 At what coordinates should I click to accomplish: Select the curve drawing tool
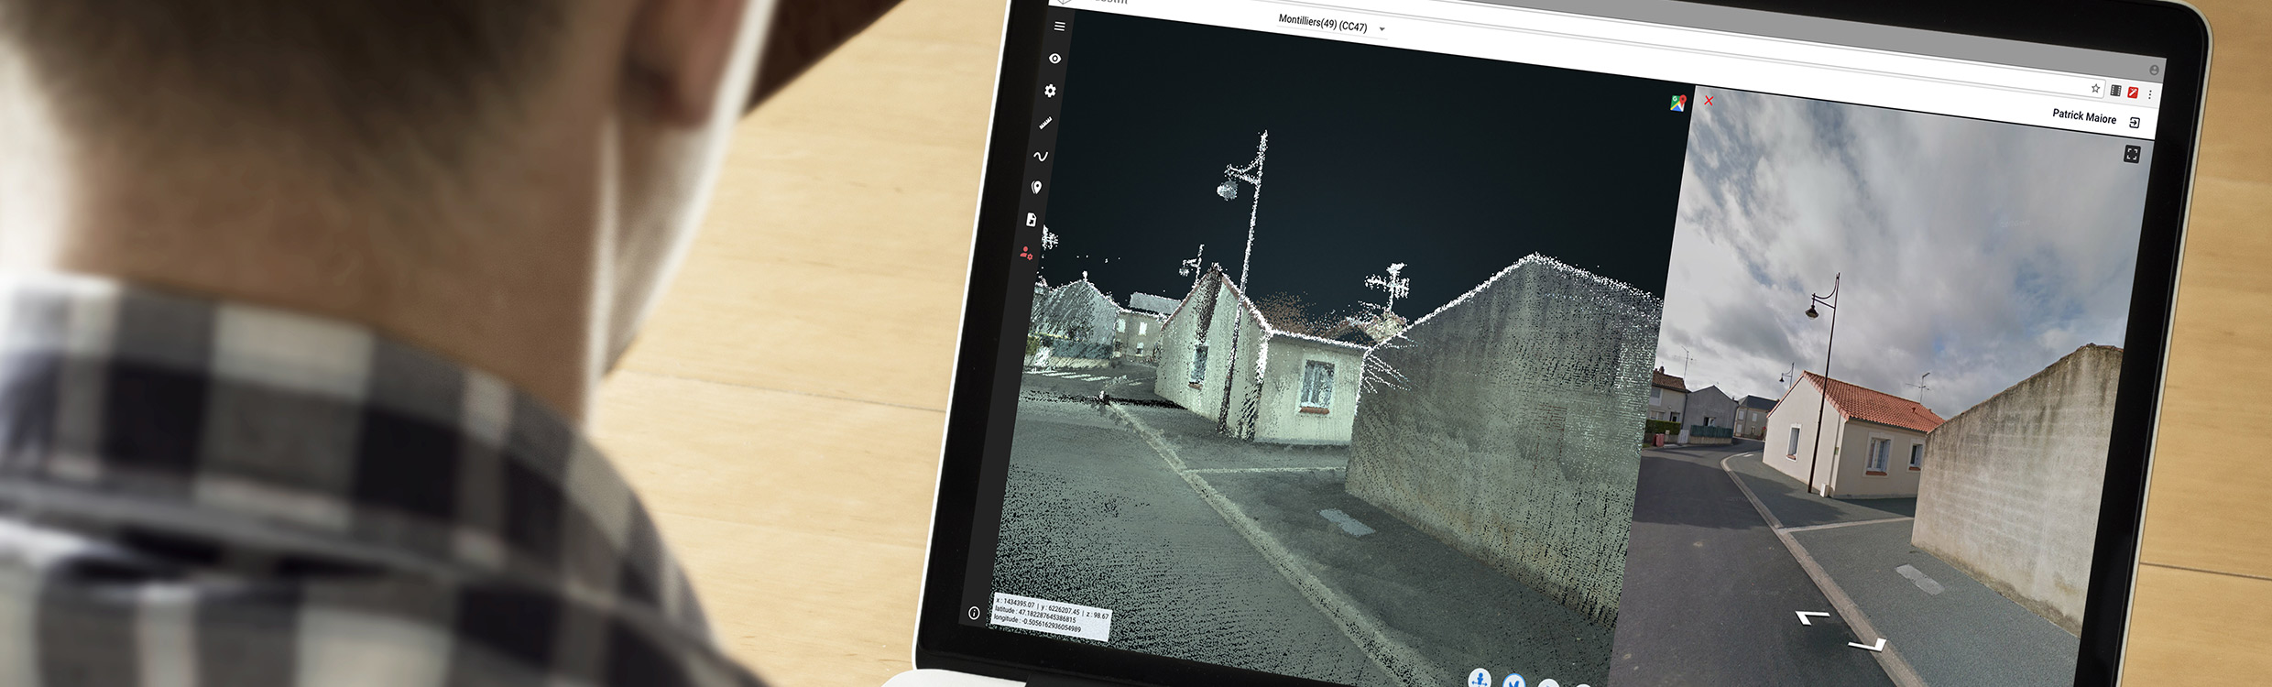[1041, 156]
